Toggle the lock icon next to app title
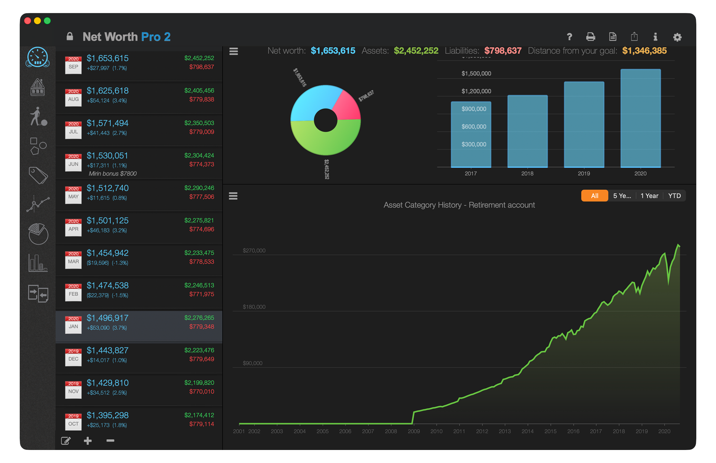Image resolution: width=716 pixels, height=463 pixels. pos(70,36)
